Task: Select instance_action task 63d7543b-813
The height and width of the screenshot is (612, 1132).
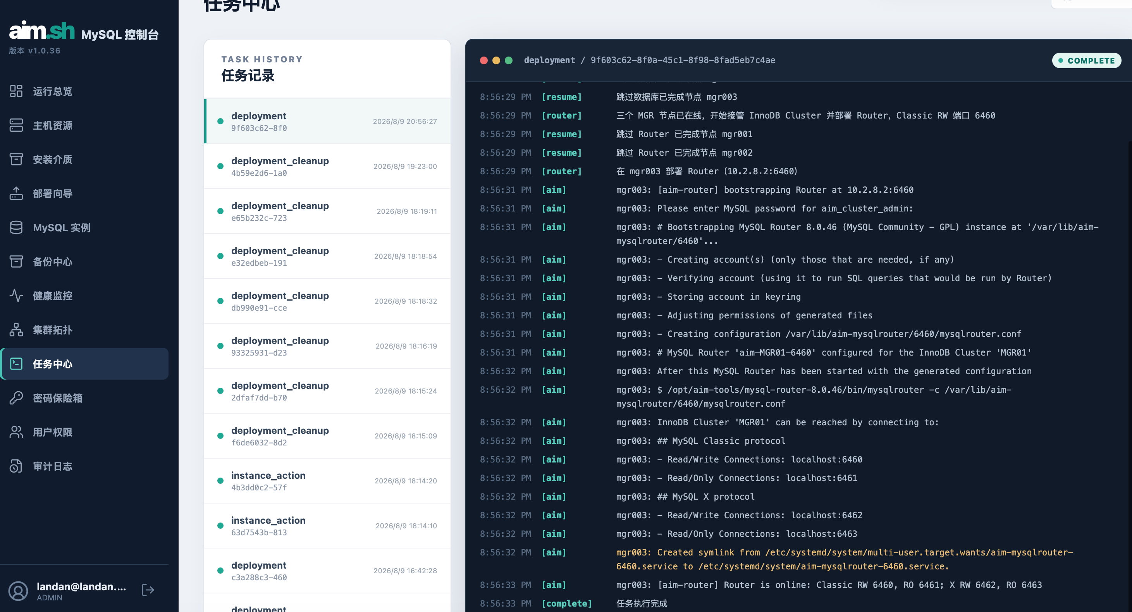Action: click(327, 526)
